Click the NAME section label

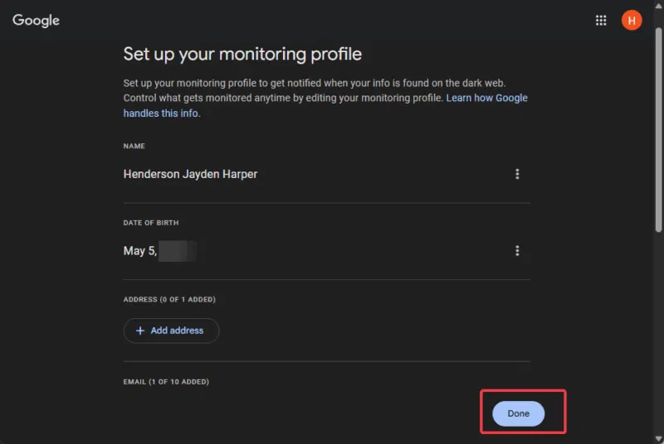[x=134, y=146]
